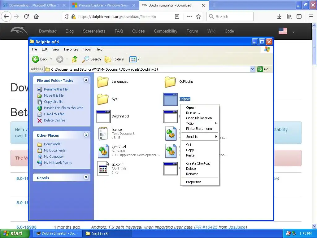The image size is (317, 238).
Task: Click Firefox back arrow button
Action: (6, 16)
